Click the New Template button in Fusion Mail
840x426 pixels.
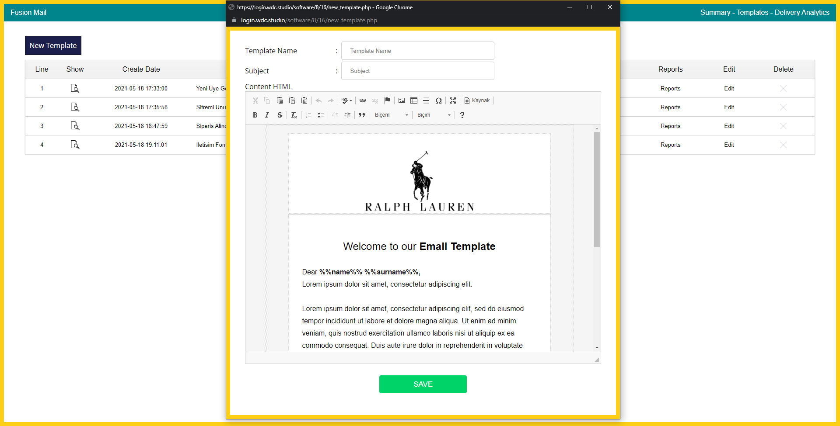(53, 45)
